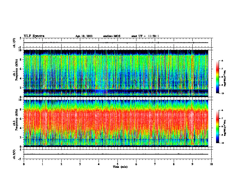The image size is (238, 184).
Task: Click the ch.2 frequency tick label "4"
Action: tap(21, 128)
